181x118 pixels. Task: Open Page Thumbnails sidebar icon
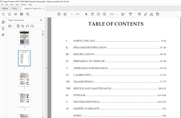(3, 22)
